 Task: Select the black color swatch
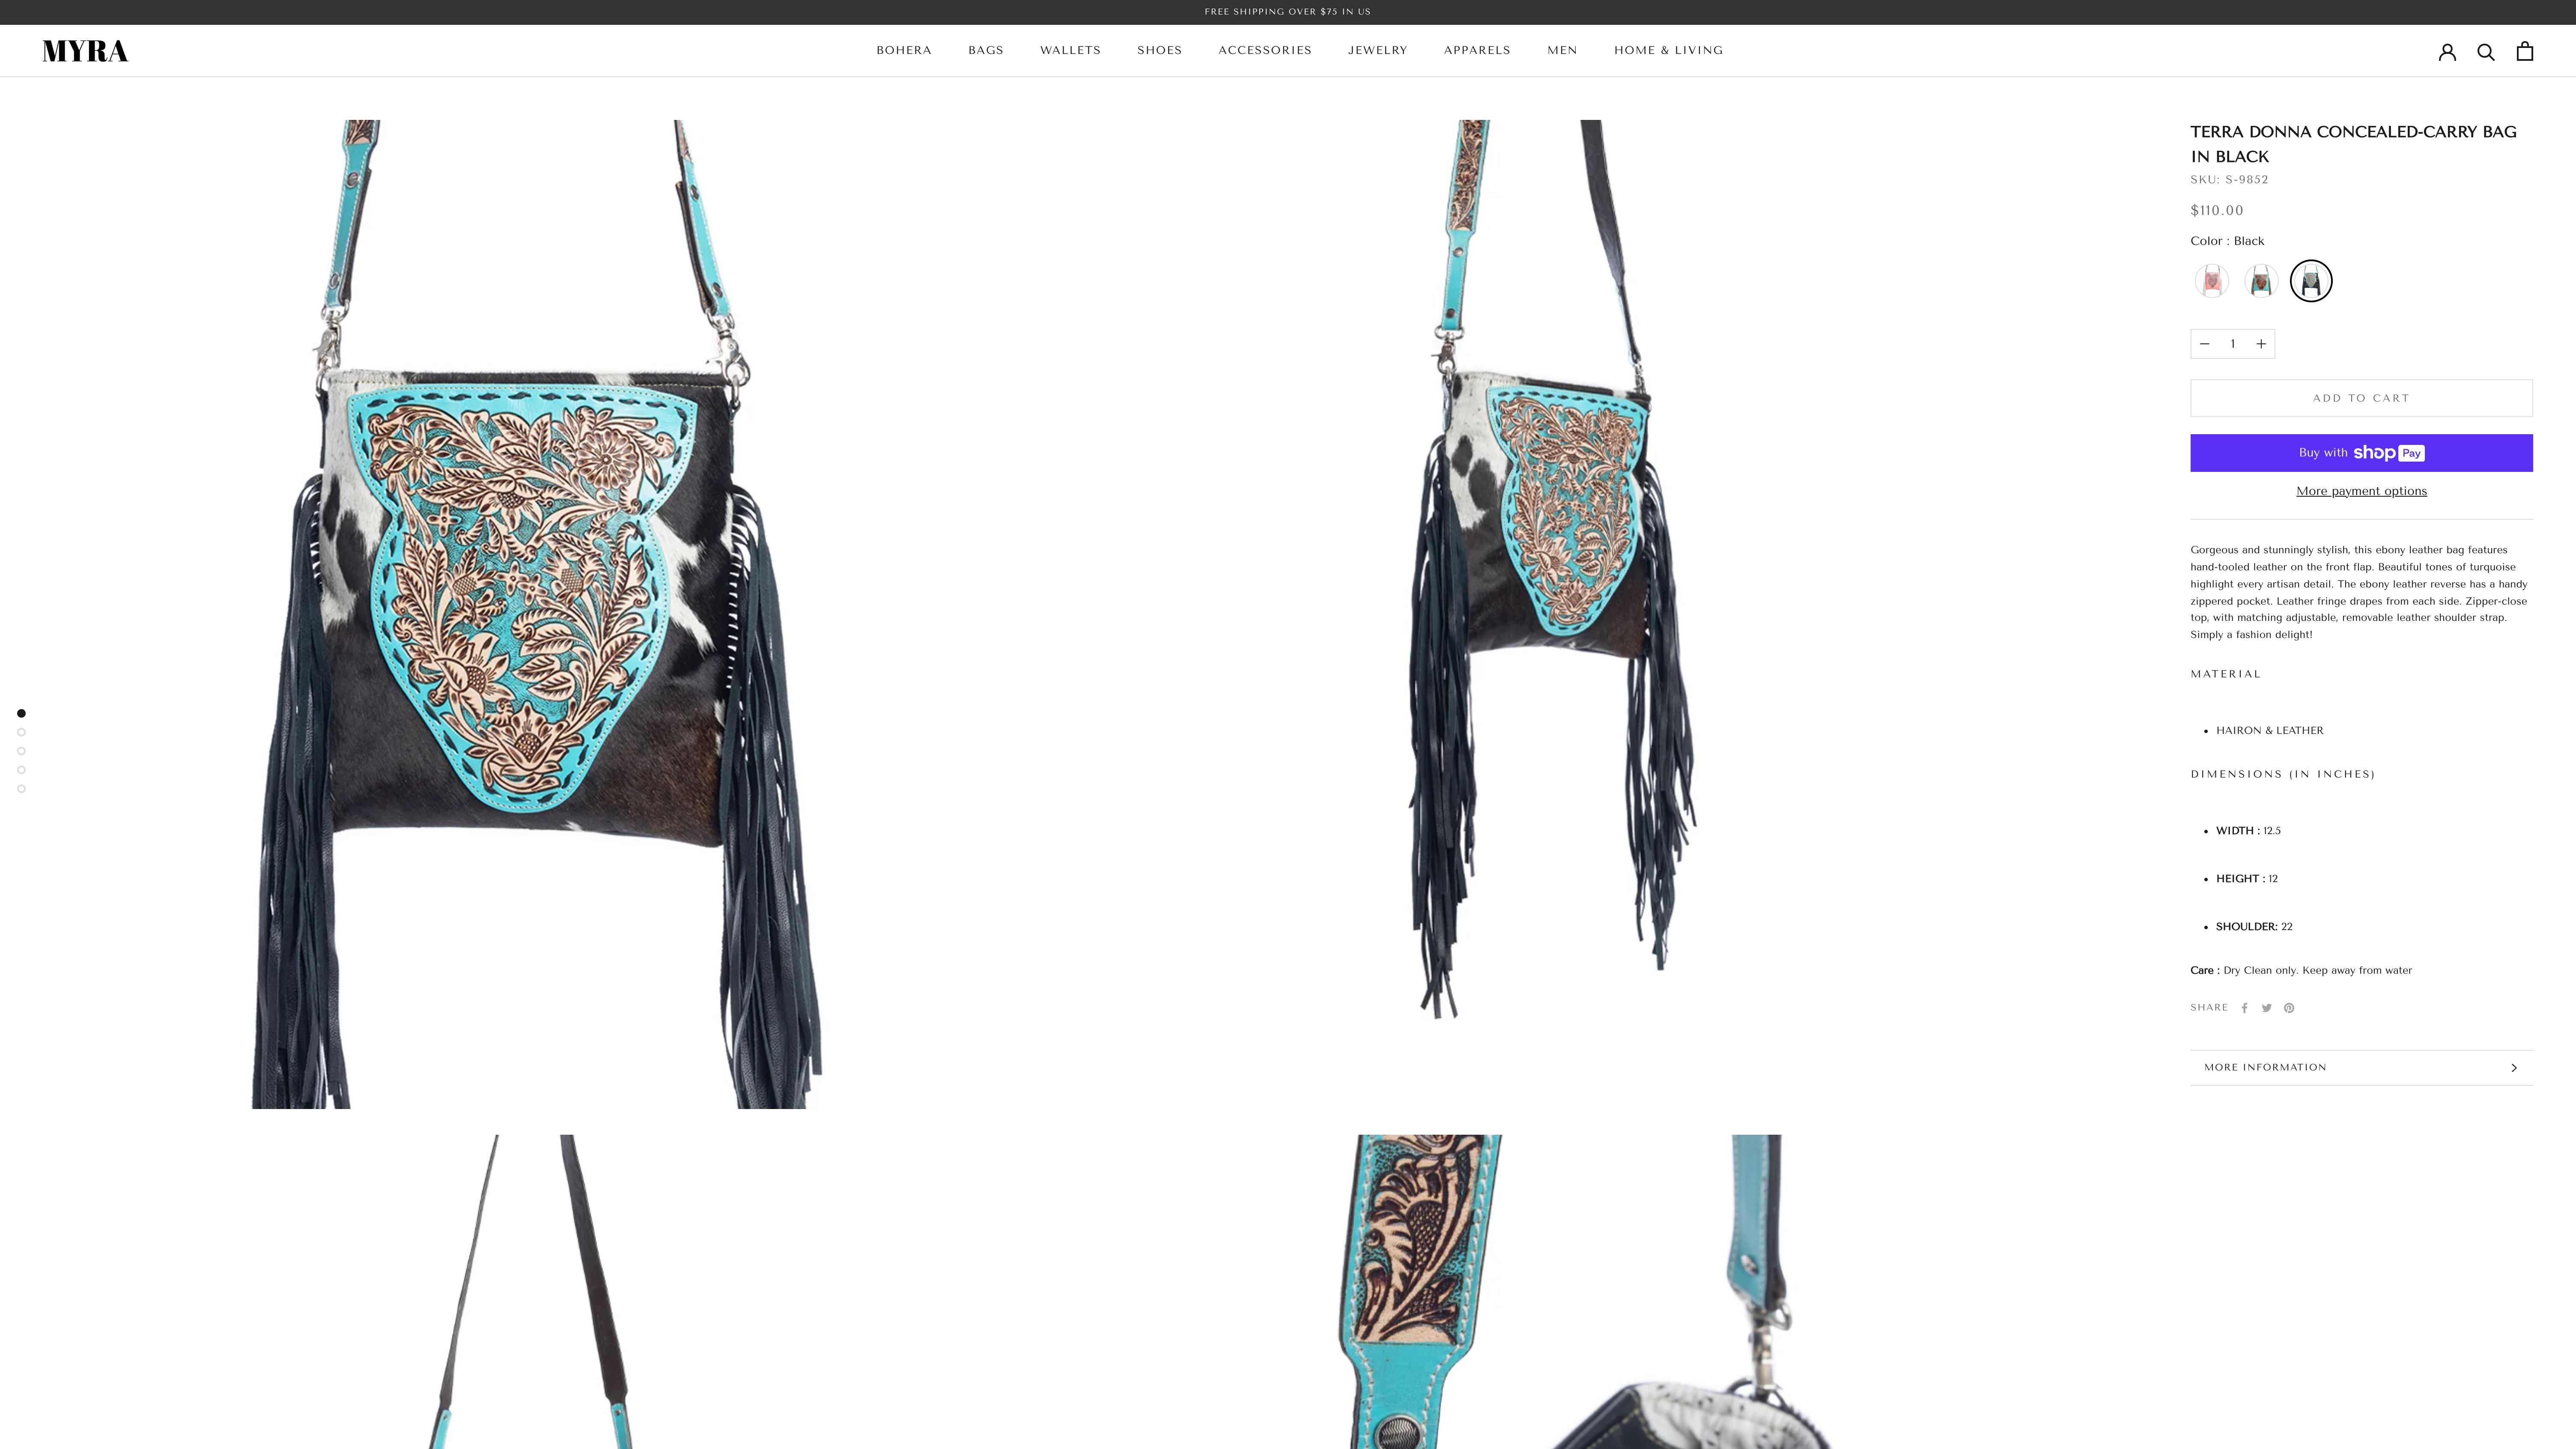click(2311, 281)
